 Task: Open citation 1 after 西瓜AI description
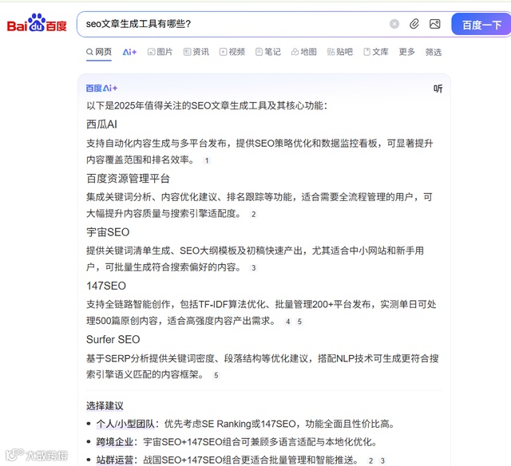207,160
